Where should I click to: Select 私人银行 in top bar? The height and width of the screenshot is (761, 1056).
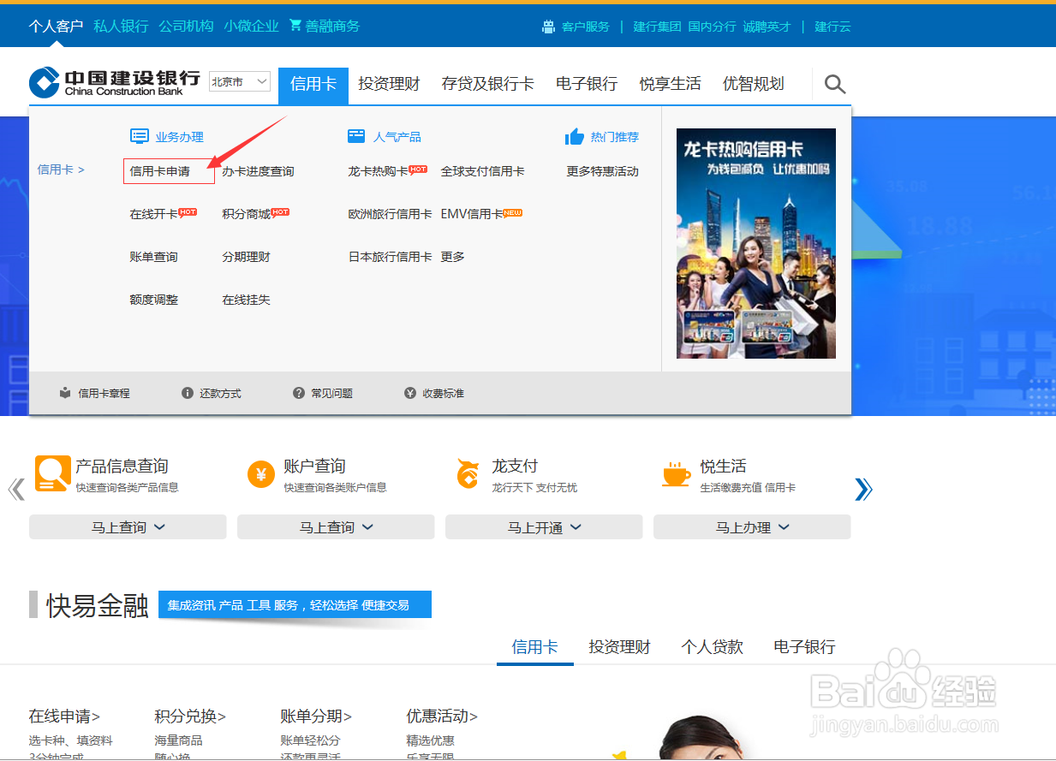pos(121,26)
